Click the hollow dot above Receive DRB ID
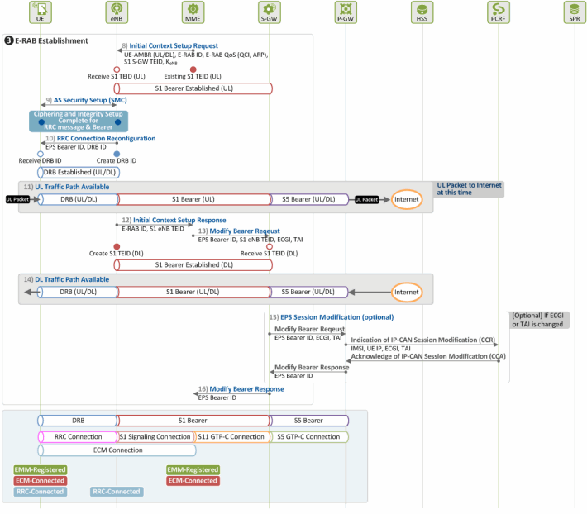Screen dimensions: 587x514 [x=41, y=155]
